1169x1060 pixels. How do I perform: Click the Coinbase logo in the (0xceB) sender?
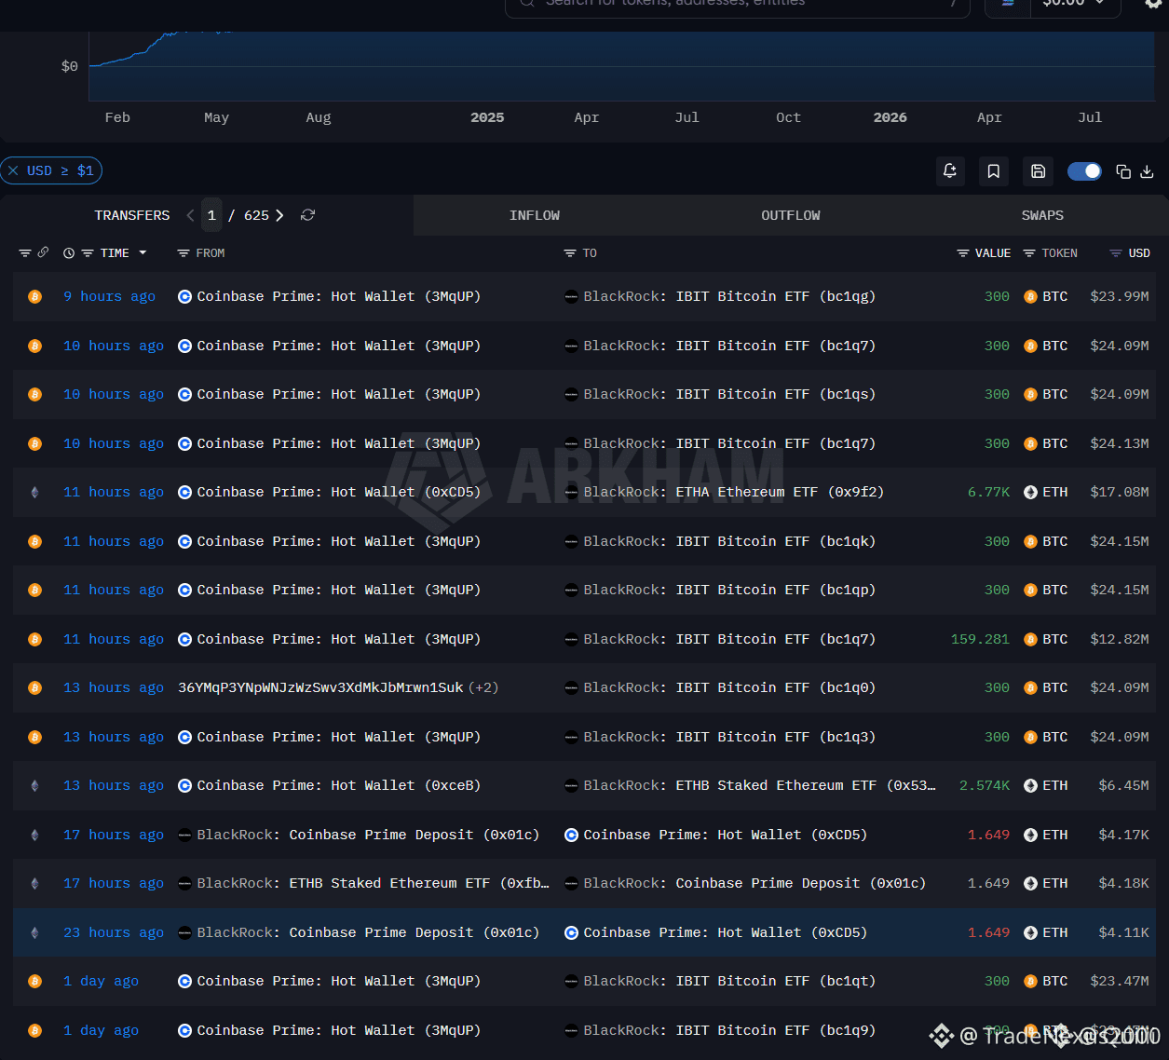tap(184, 786)
